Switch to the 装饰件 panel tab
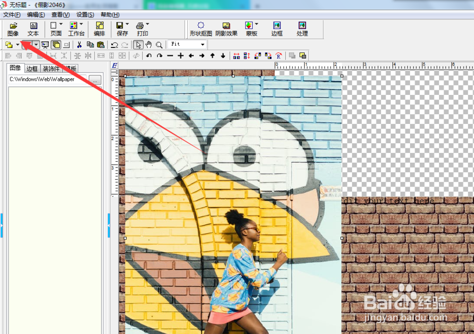Viewport: 474px width, 334px height. tap(51, 69)
